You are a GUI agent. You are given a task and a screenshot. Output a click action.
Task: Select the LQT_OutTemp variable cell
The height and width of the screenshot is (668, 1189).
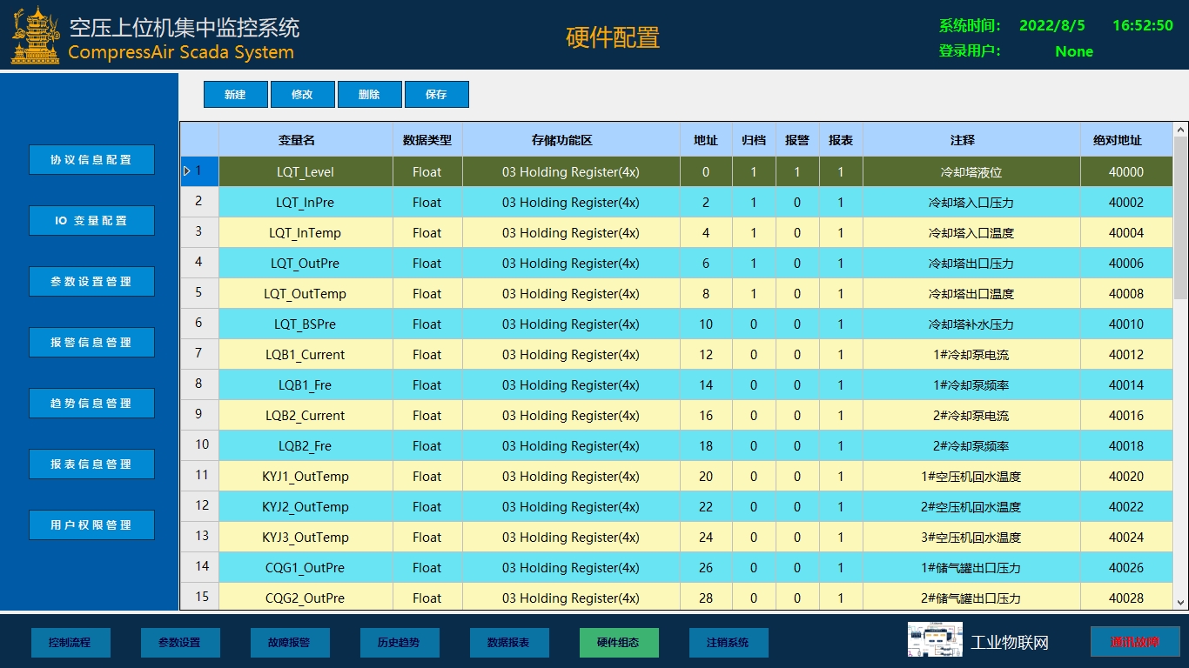click(x=306, y=294)
